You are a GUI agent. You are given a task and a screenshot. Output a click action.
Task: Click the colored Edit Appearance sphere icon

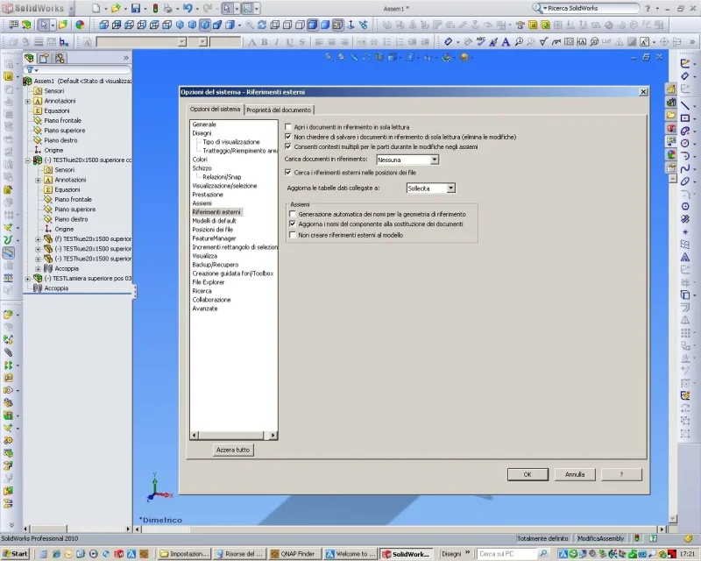[80, 25]
